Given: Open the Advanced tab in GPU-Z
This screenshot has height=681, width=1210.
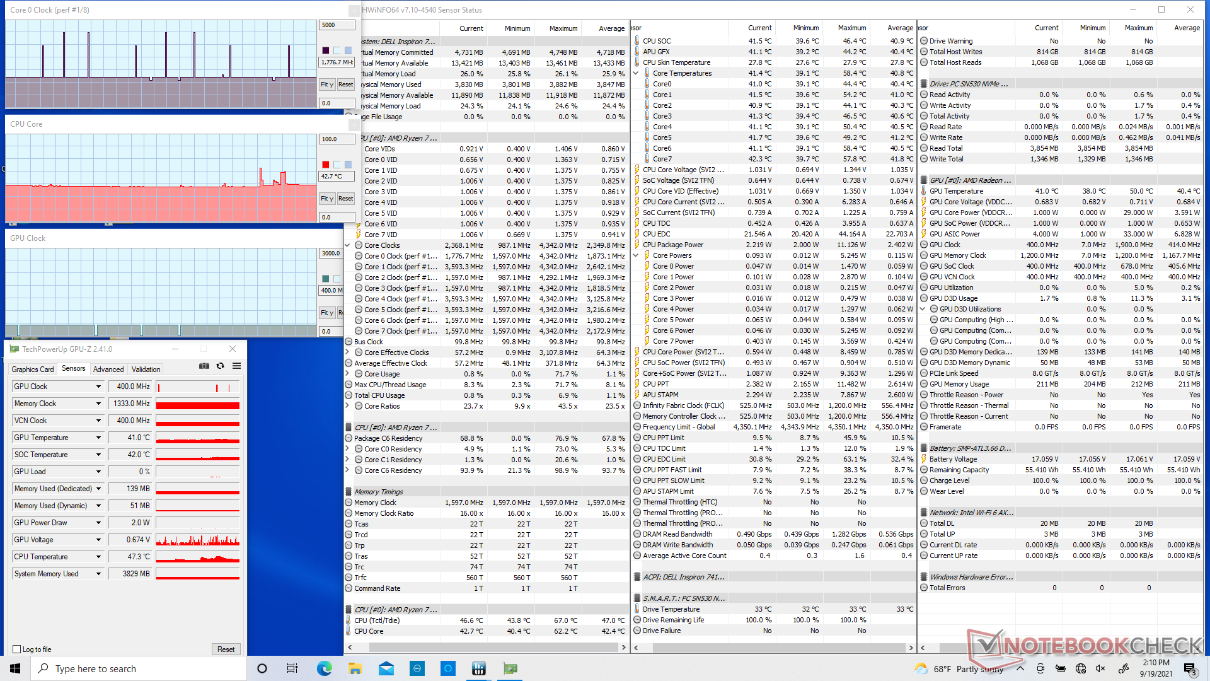Looking at the screenshot, I should tap(108, 370).
